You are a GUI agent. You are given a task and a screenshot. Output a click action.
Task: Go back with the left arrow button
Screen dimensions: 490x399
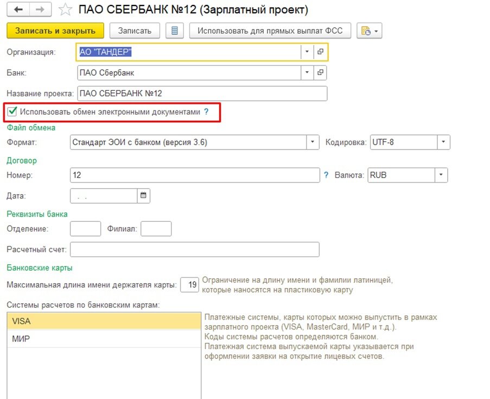[18, 9]
